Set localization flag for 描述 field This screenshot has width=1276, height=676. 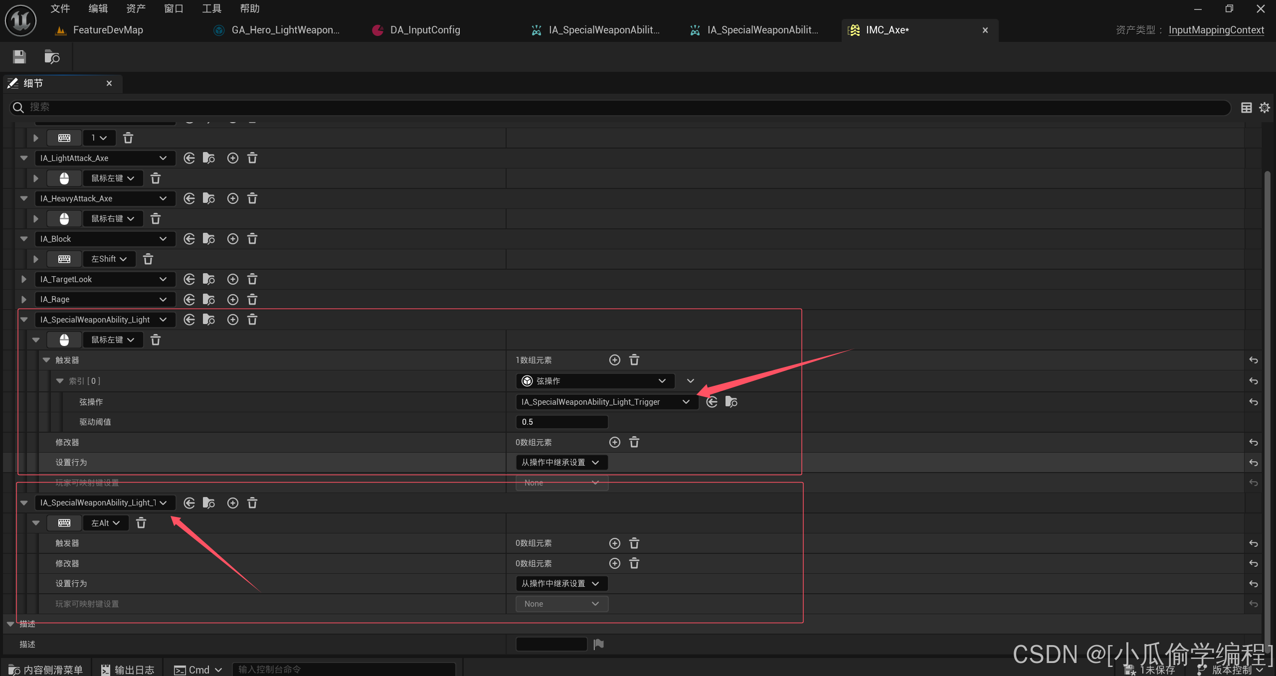pyautogui.click(x=599, y=644)
